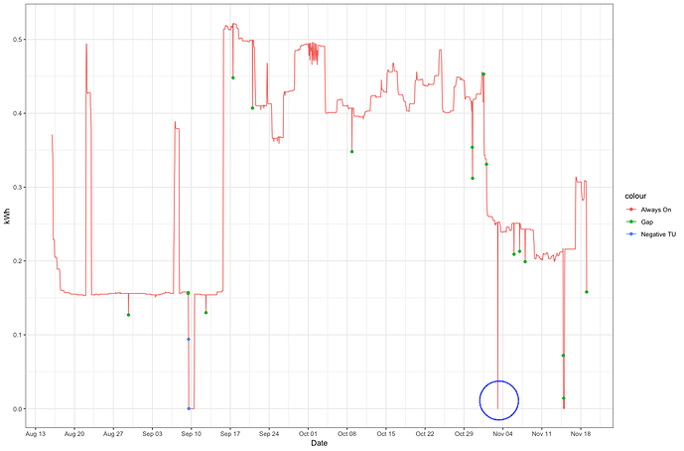Click the 'Oct 15' x-axis tick label
Screen dimensions: 684x451
click(386, 434)
